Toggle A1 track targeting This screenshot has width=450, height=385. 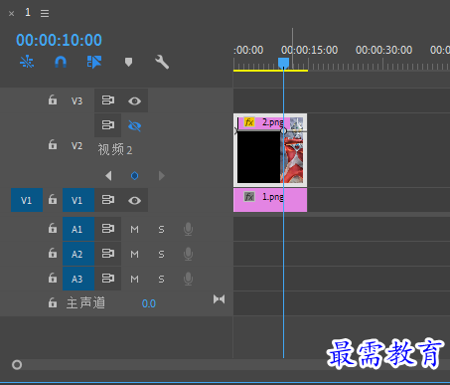pos(78,229)
